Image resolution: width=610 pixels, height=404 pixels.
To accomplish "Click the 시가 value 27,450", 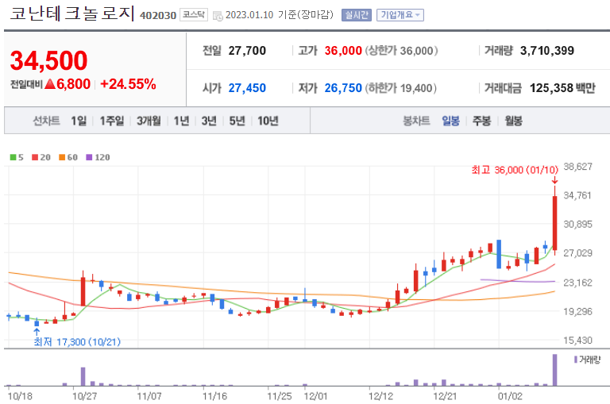I will tap(247, 88).
